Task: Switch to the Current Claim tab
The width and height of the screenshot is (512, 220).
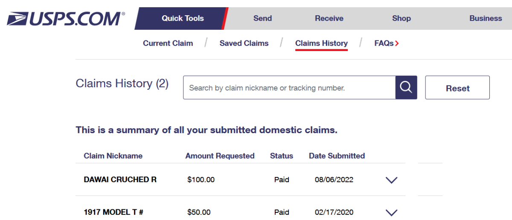Action: coord(168,43)
